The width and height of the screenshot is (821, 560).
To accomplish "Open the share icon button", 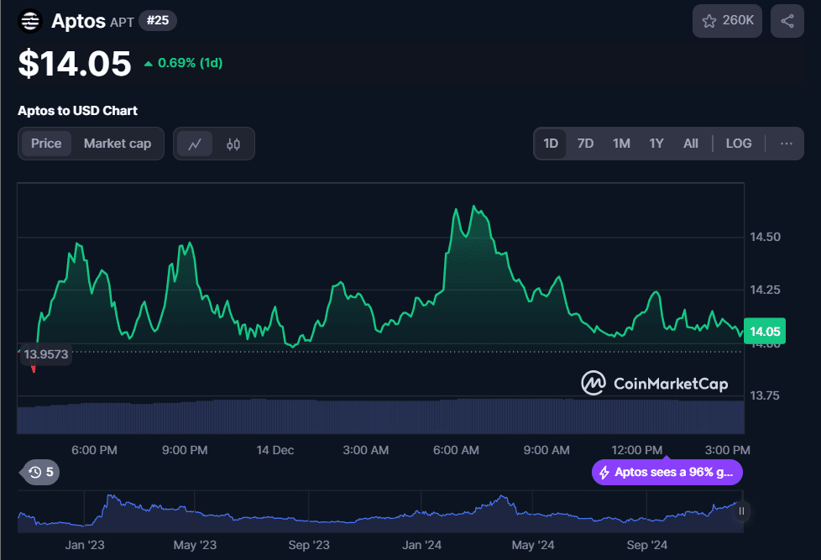I will 787,21.
